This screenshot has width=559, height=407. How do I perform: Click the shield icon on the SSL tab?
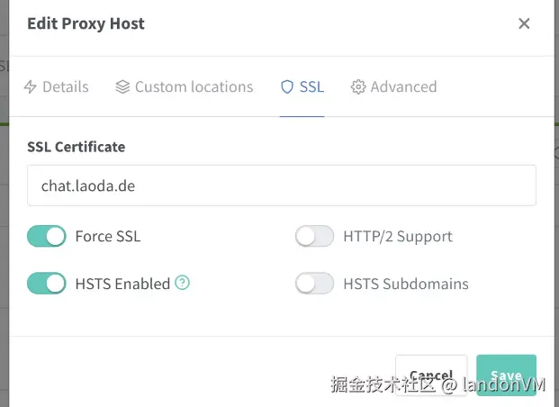287,87
